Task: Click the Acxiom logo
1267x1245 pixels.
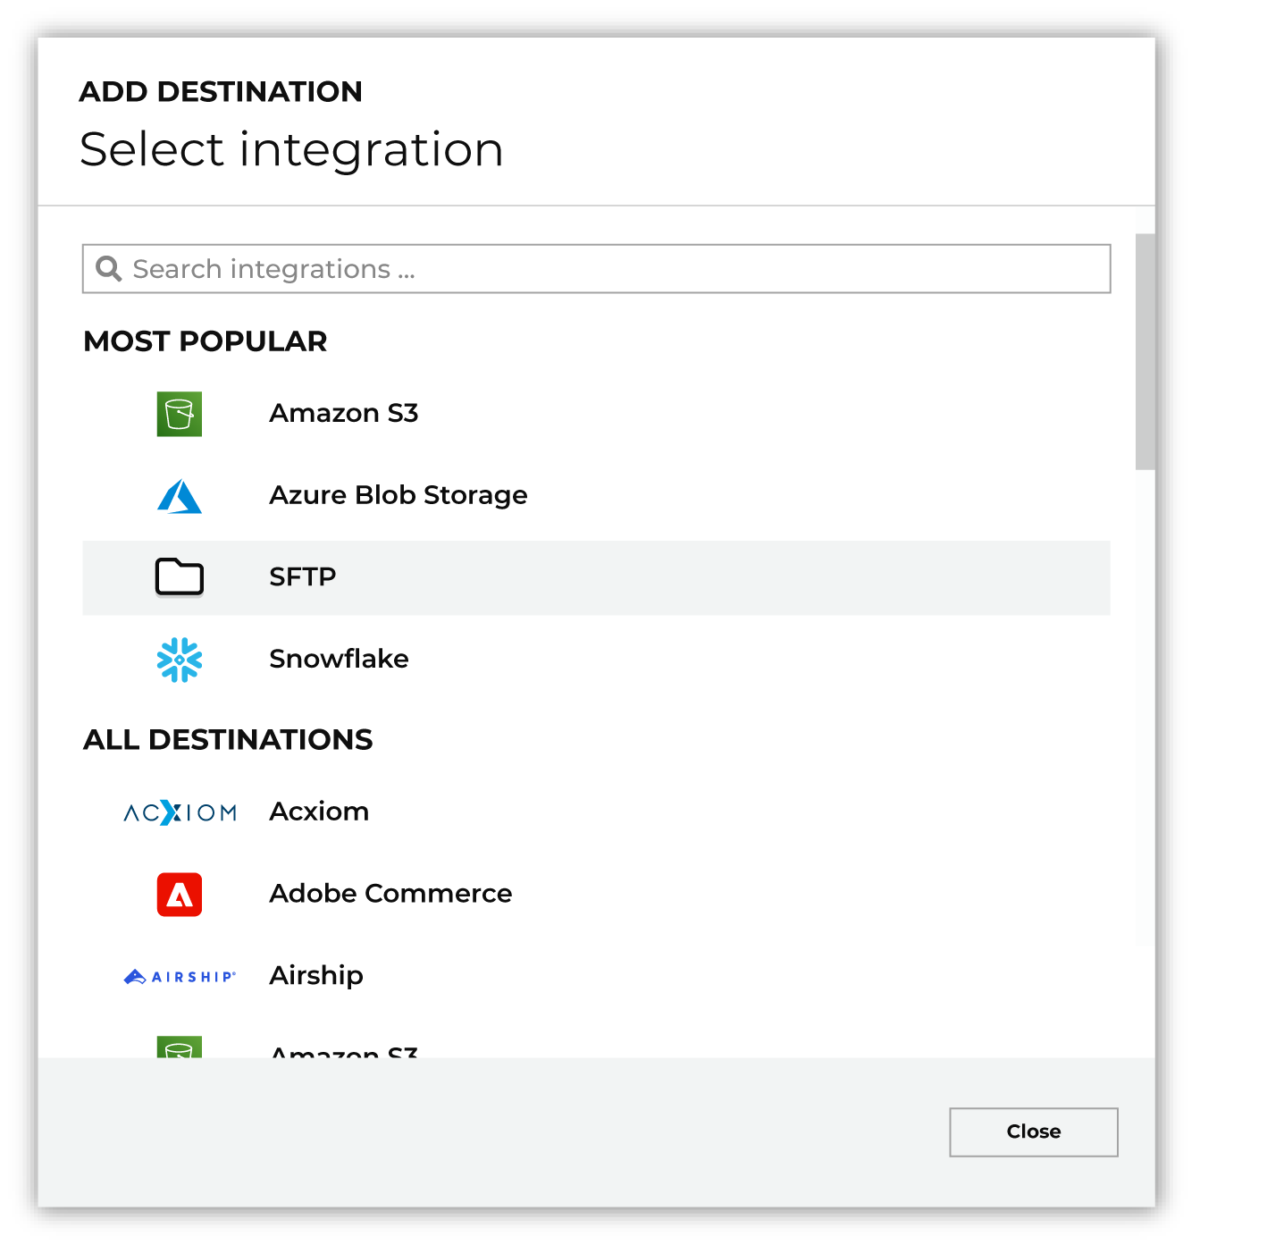Action: [180, 812]
